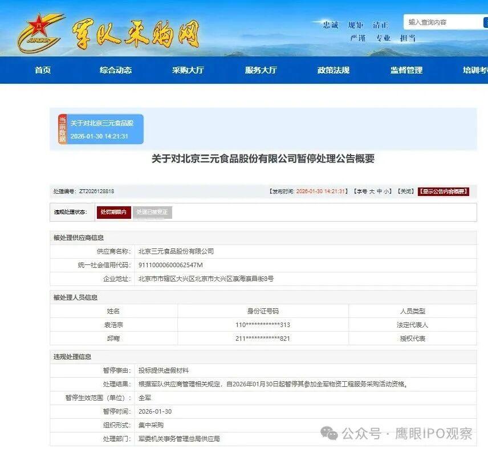488x453 pixels.
Task: Open the 综合动态 menu item
Action: (x=116, y=70)
